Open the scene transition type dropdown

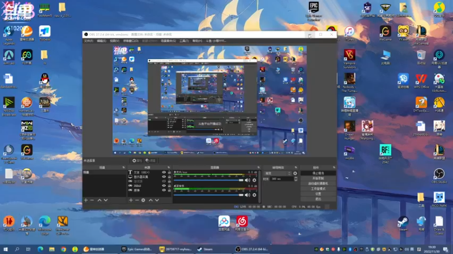[x=277, y=173]
